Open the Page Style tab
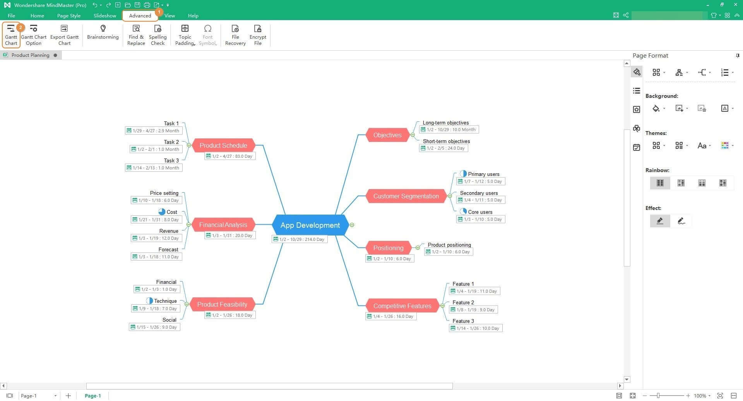 [x=68, y=16]
